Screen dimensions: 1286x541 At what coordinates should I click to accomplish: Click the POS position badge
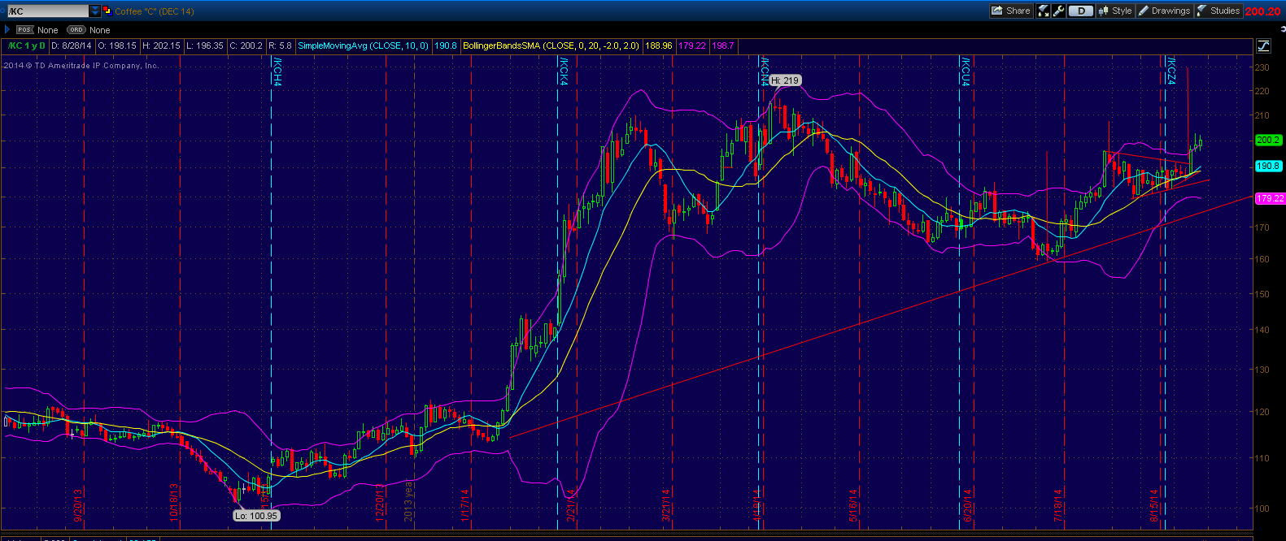click(x=25, y=30)
